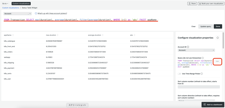Click the info icon next to Account ID

click(188, 47)
